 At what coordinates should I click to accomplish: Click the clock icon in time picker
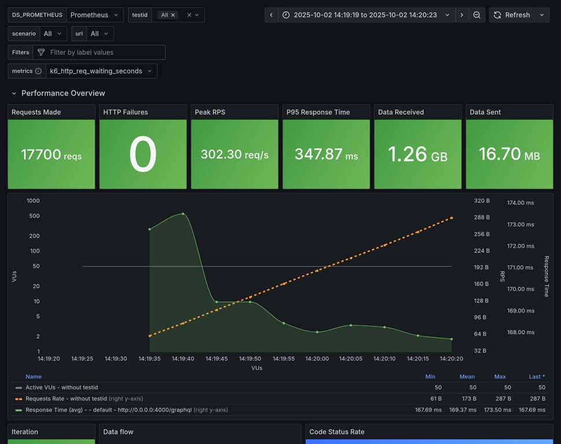[x=286, y=15]
